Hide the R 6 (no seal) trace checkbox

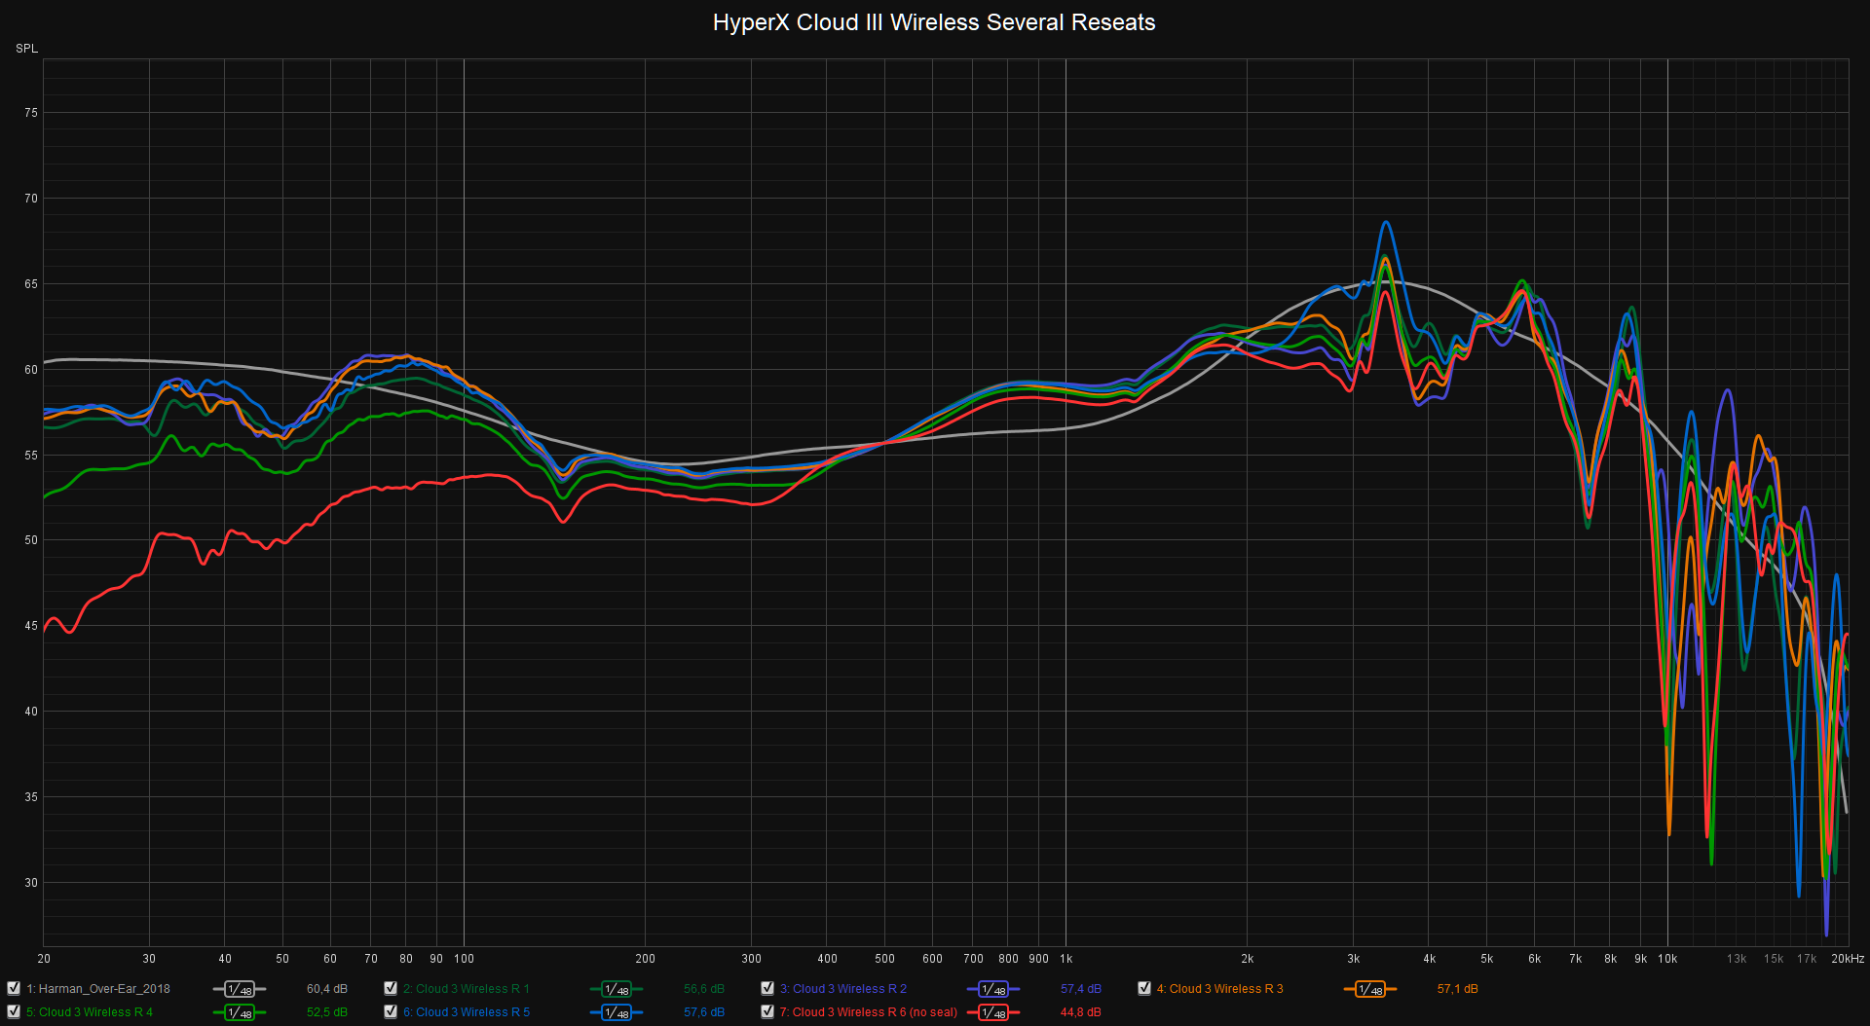767,1011
